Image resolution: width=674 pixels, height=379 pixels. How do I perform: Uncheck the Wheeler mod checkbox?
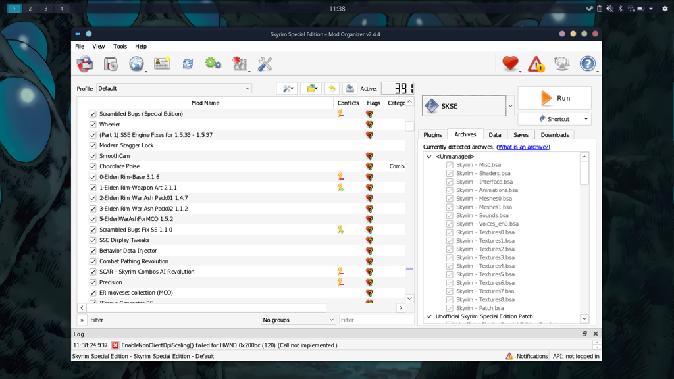[x=93, y=124]
